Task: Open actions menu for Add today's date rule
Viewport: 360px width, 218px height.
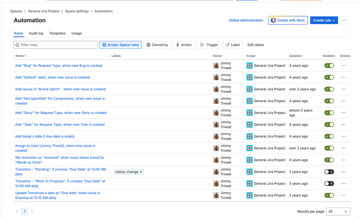Action: pyautogui.click(x=343, y=136)
